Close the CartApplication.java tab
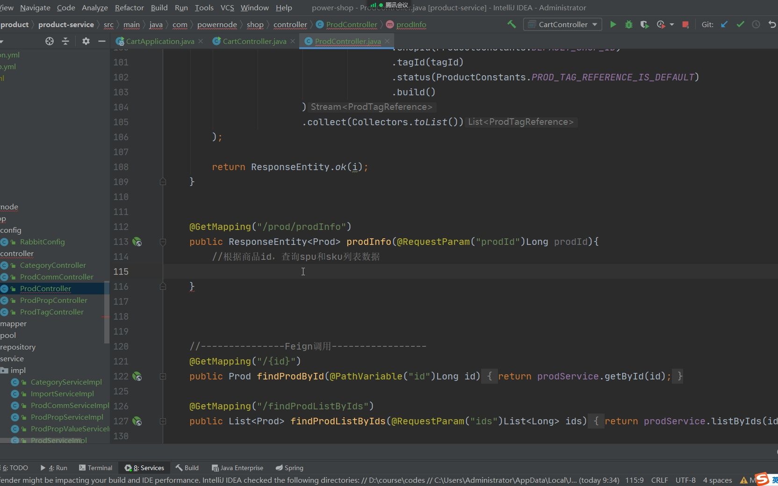The image size is (778, 486). tap(201, 41)
